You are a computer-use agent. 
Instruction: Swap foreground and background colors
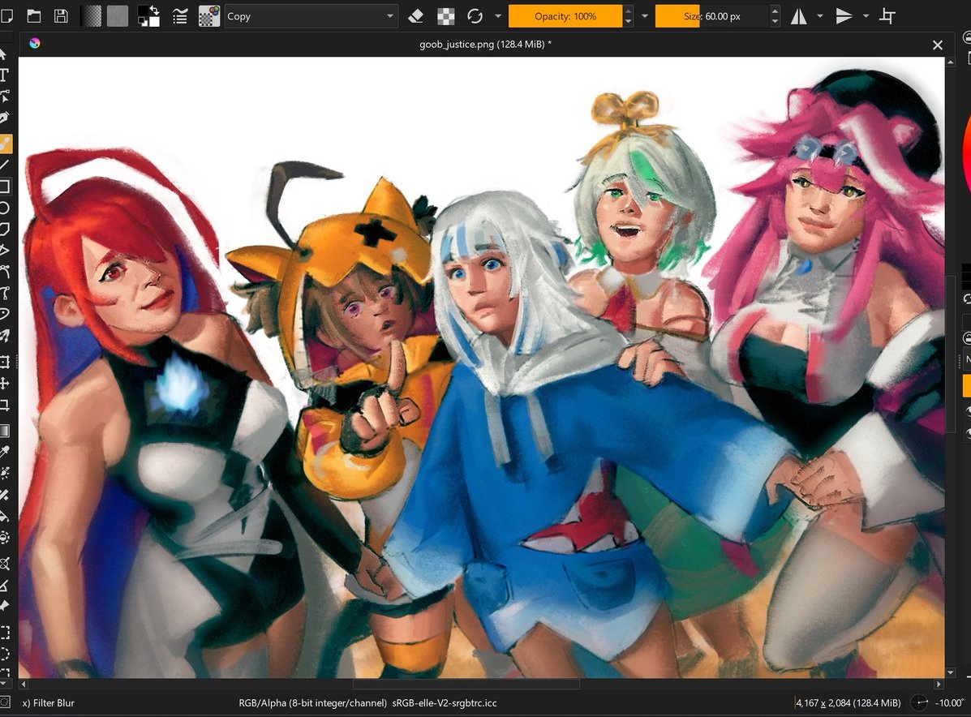154,10
